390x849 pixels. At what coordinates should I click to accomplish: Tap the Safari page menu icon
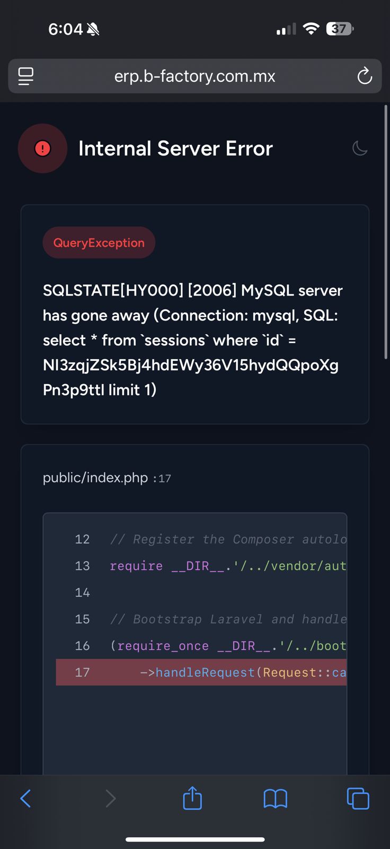coord(25,76)
